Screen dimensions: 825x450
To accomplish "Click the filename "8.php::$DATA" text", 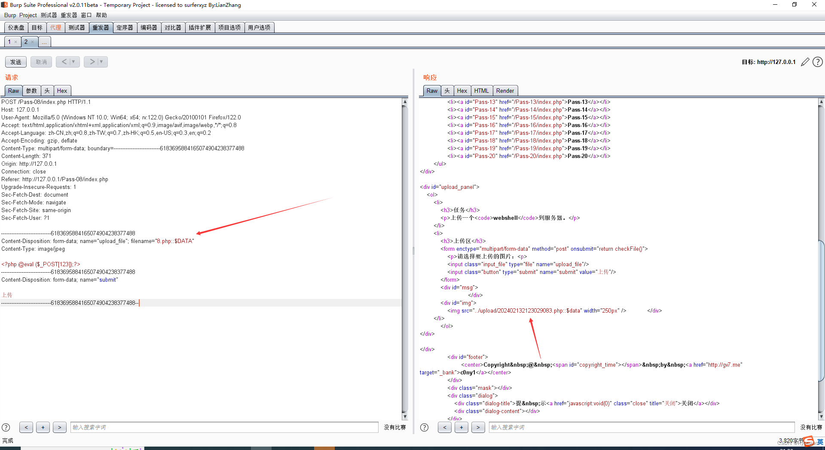I will [x=175, y=241].
